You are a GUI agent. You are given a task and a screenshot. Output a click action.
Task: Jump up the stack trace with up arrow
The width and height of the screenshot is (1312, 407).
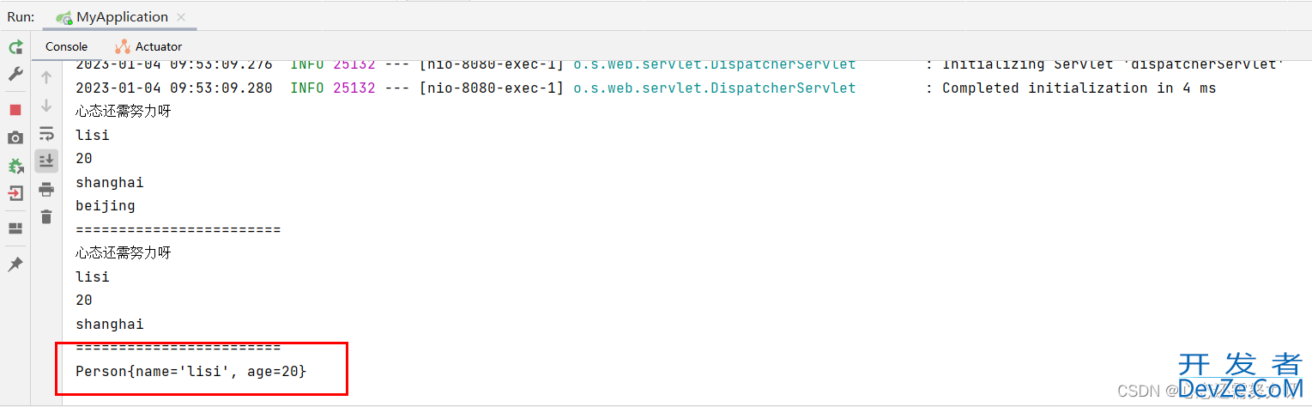[46, 77]
